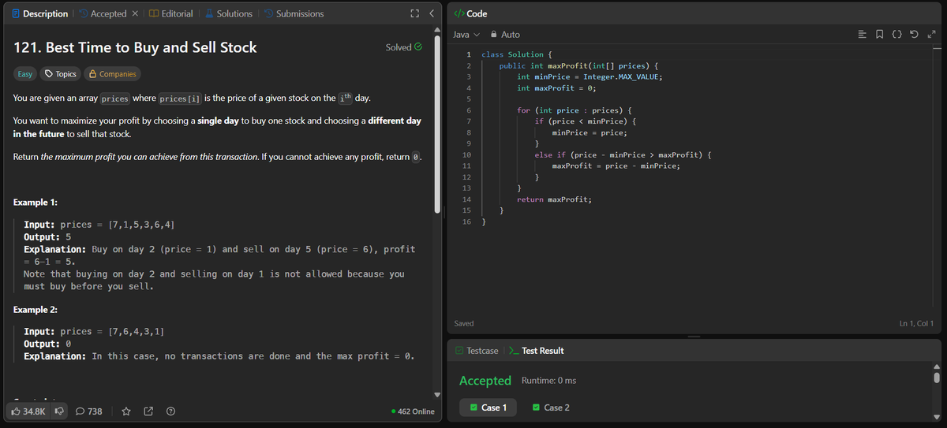Click the Runtime: 0 ms text
The width and height of the screenshot is (947, 428).
pos(548,381)
